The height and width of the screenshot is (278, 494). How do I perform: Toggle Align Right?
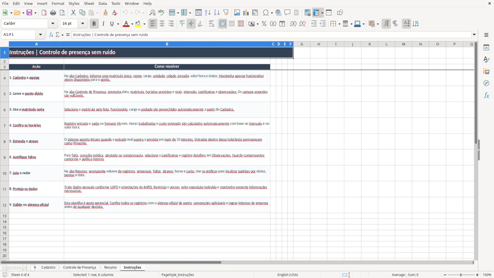point(171,24)
